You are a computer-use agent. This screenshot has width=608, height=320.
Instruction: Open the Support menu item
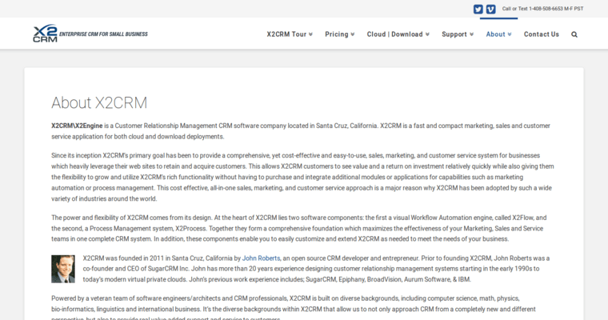[454, 34]
